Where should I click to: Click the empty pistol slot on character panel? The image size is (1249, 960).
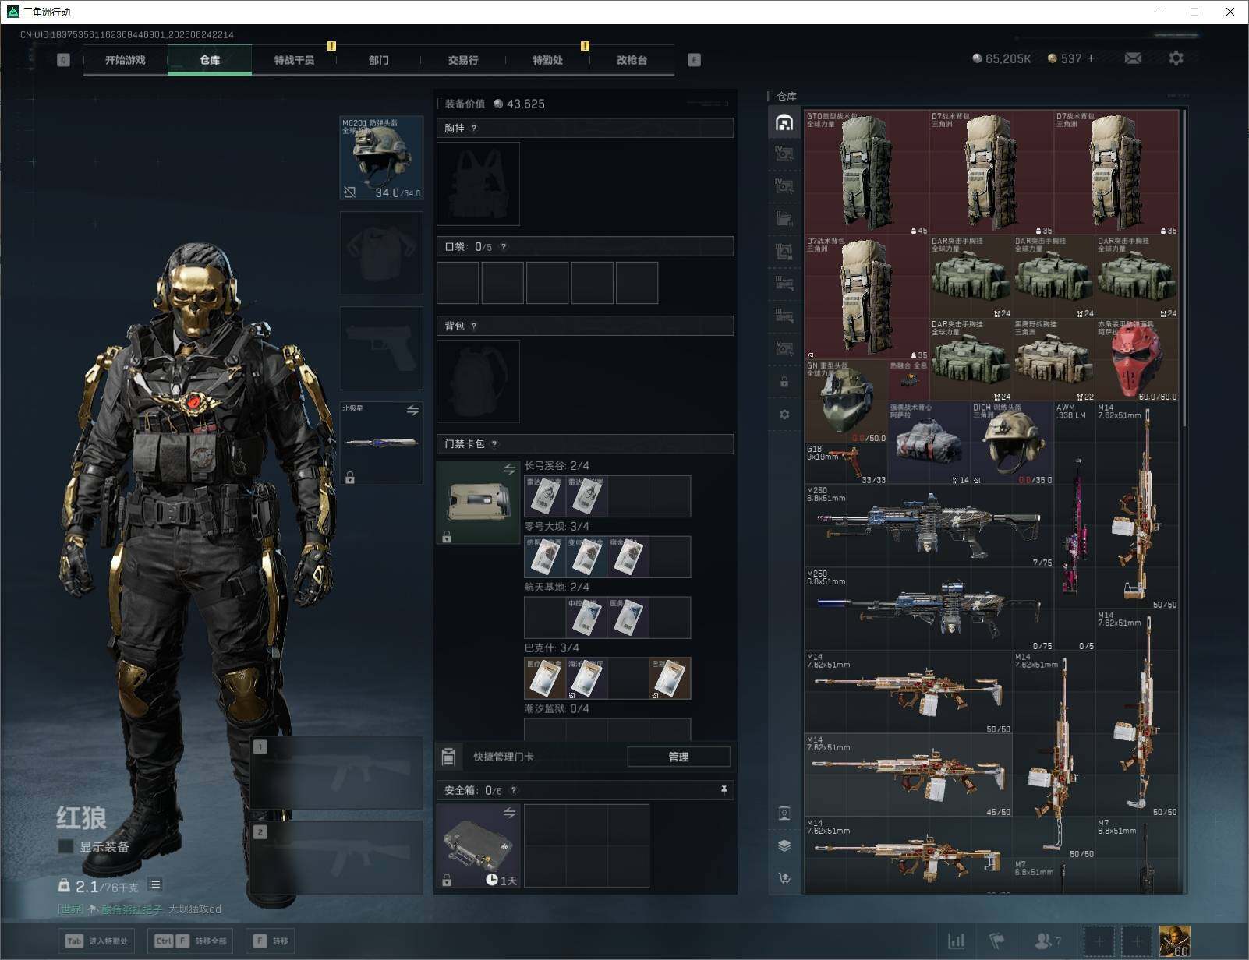coord(381,348)
